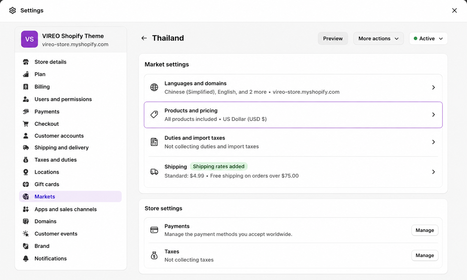Open Customer events in the sidebar

70,234
